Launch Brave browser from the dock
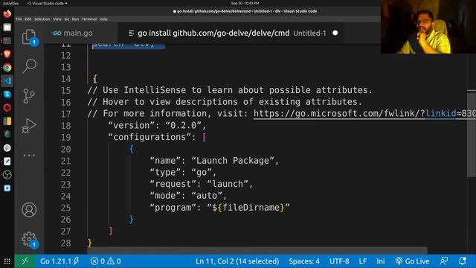The height and width of the screenshot is (268, 476). [x=7, y=54]
